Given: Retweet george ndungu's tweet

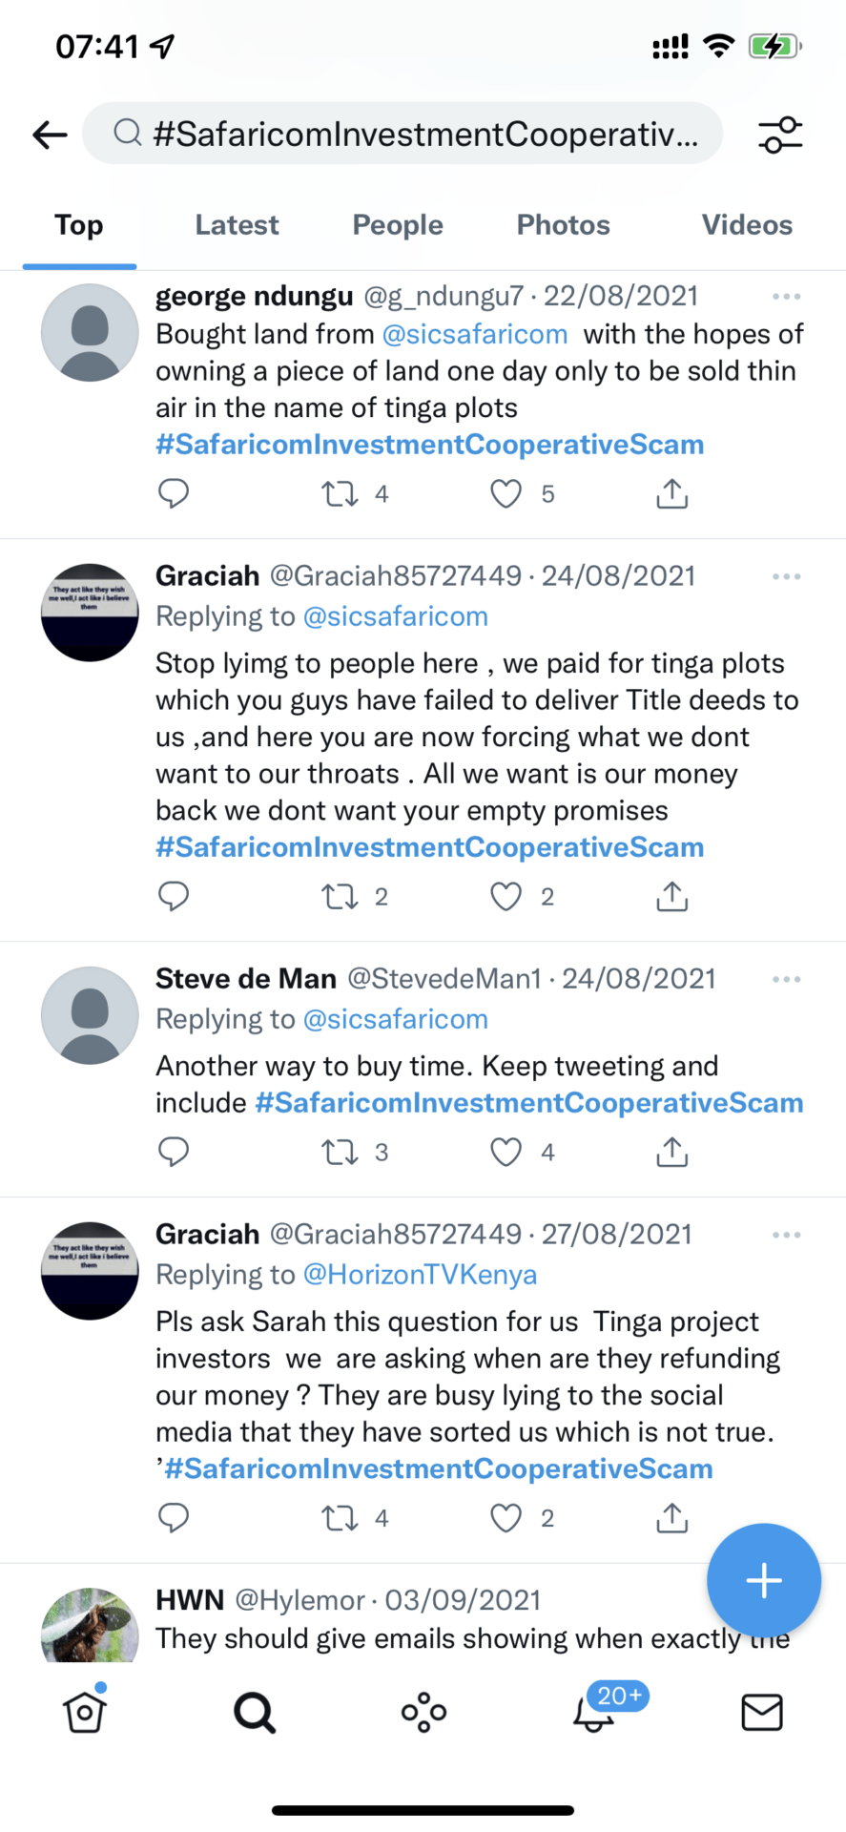Looking at the screenshot, I should (340, 494).
